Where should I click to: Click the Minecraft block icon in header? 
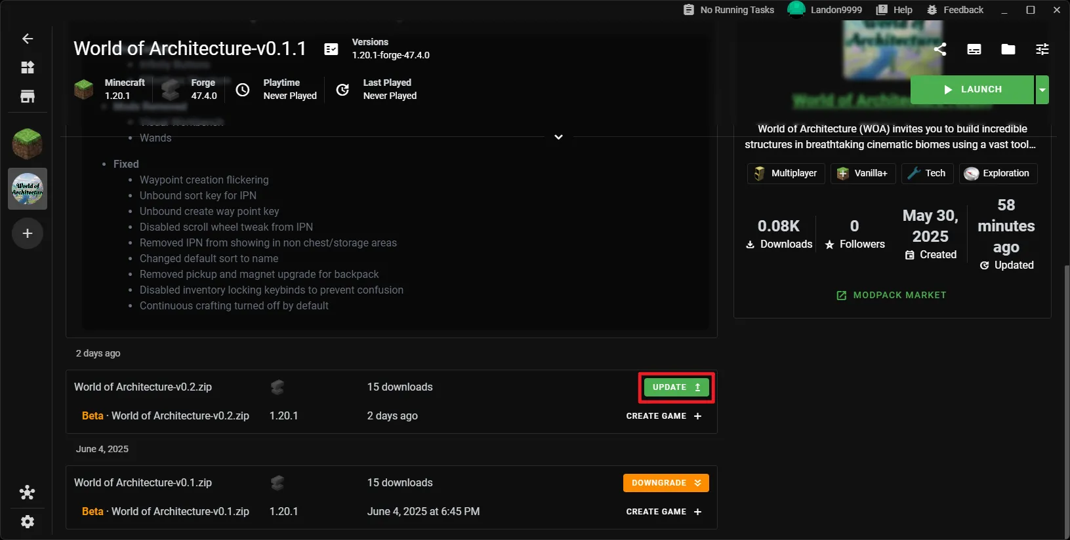84,90
